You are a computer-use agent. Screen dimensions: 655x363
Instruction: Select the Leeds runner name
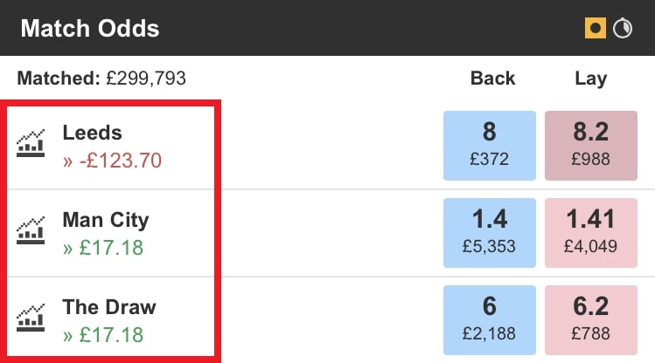point(92,133)
